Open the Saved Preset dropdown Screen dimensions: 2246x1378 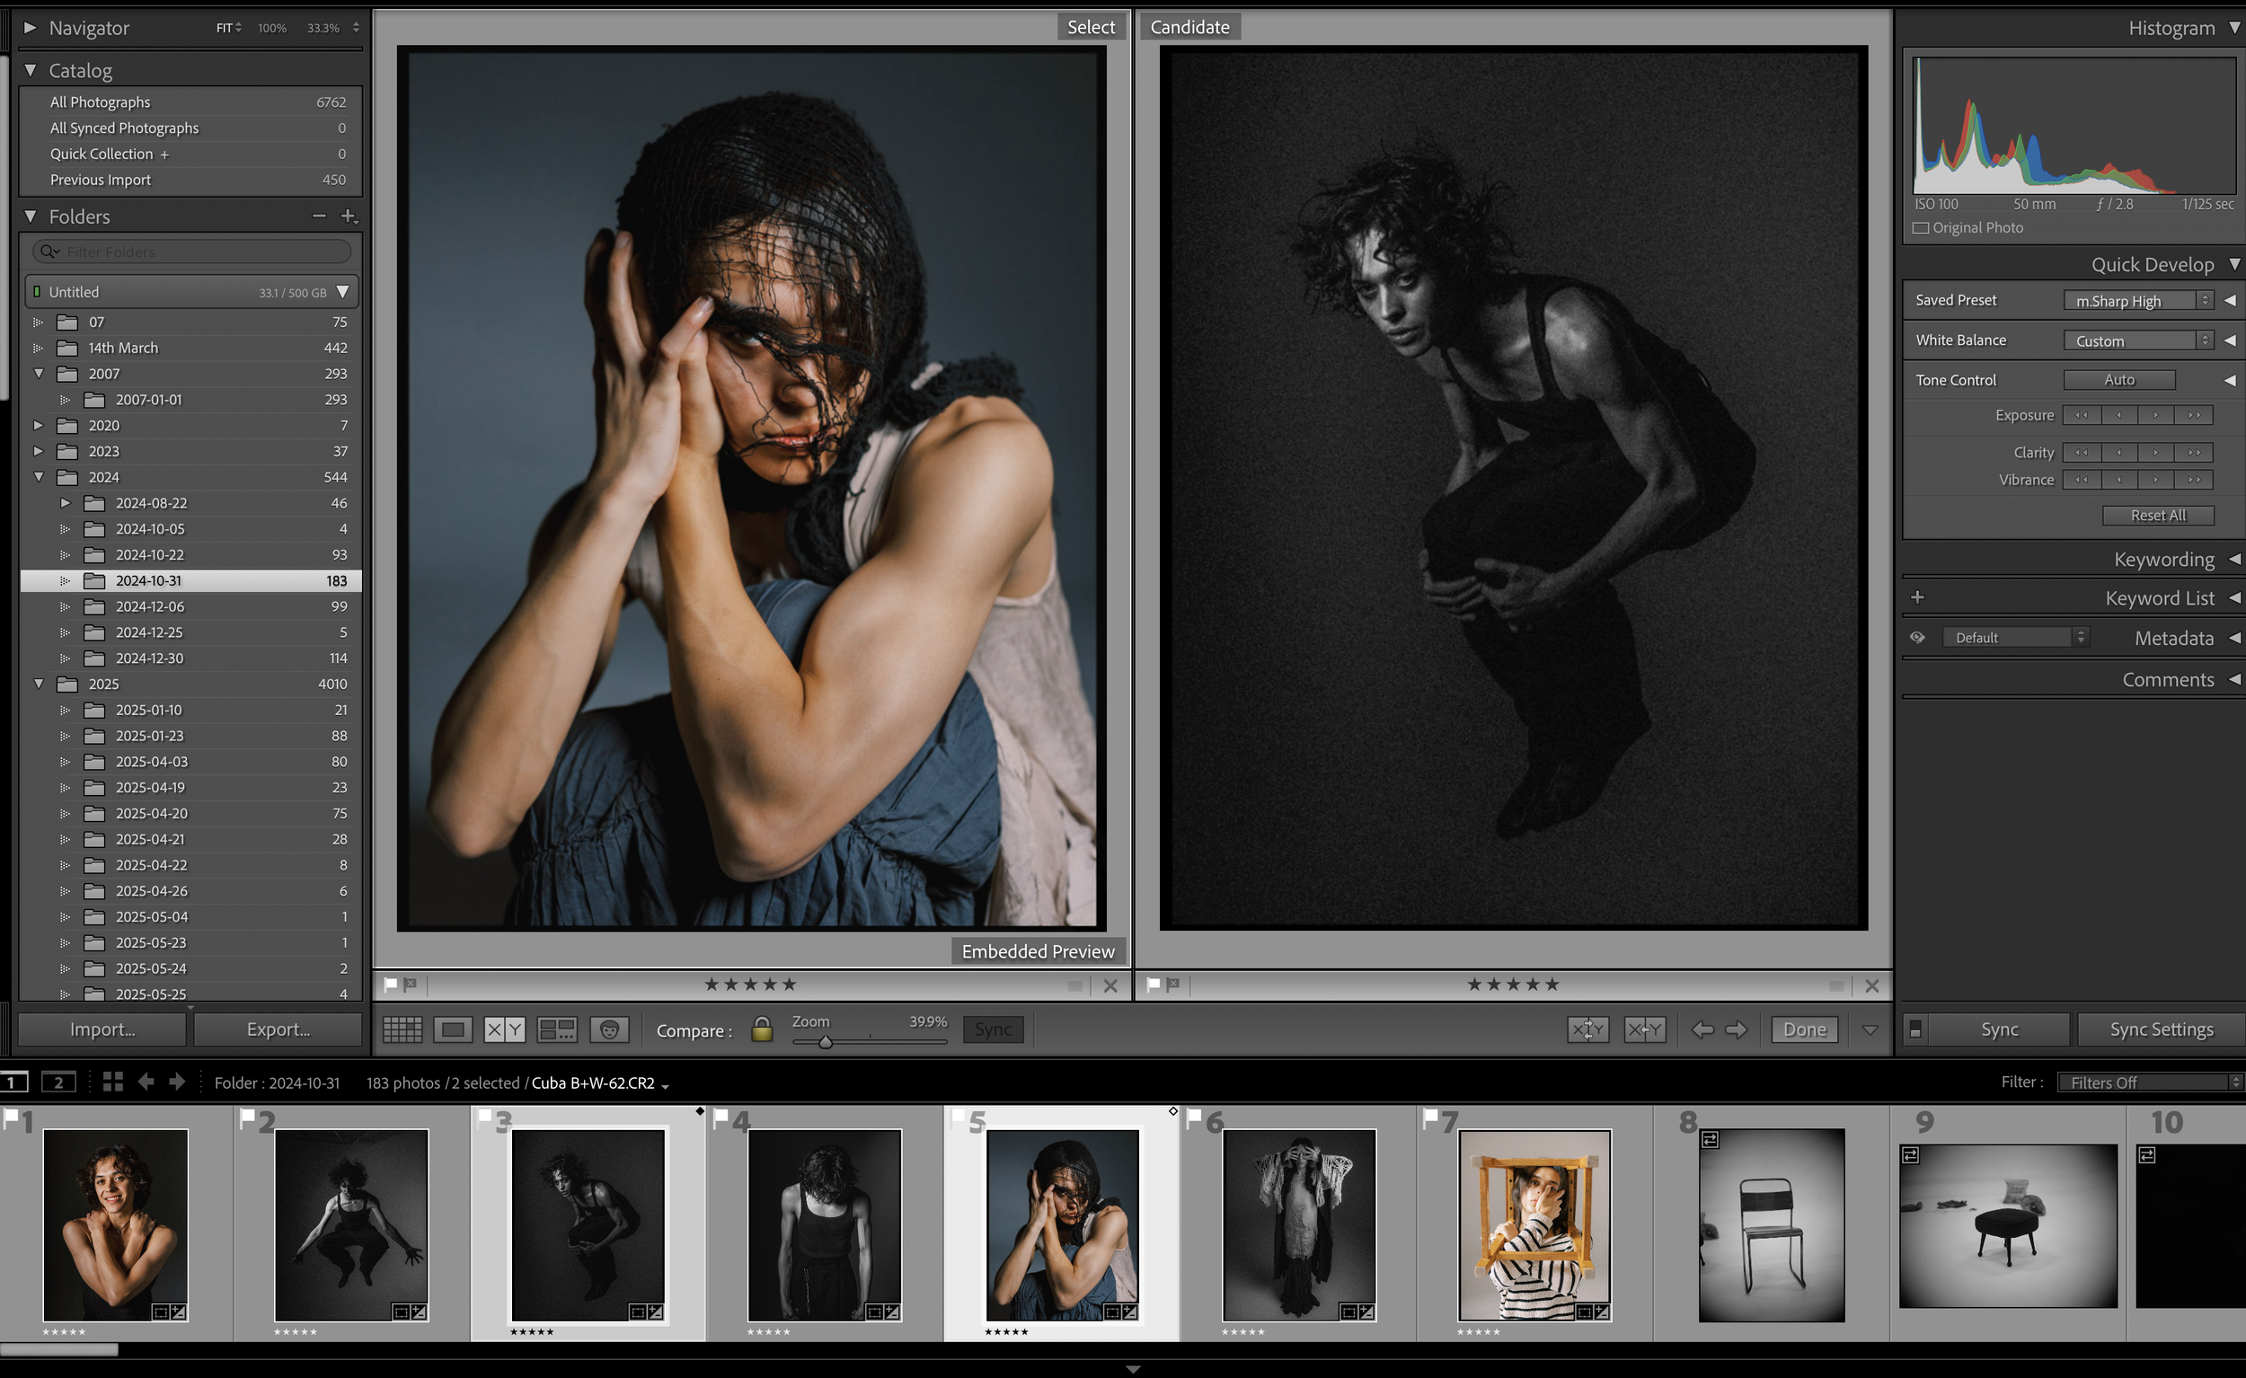[2138, 301]
